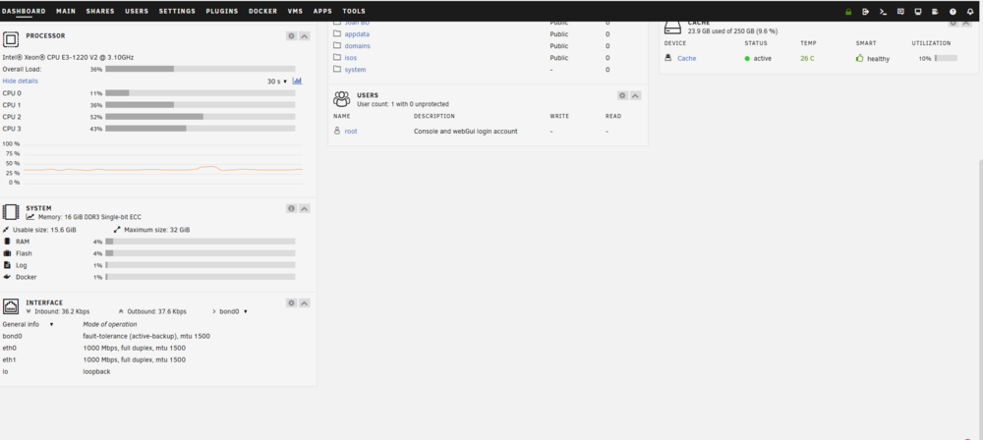Open Interface panel gear settings
Image resolution: width=983 pixels, height=440 pixels.
pyautogui.click(x=292, y=302)
